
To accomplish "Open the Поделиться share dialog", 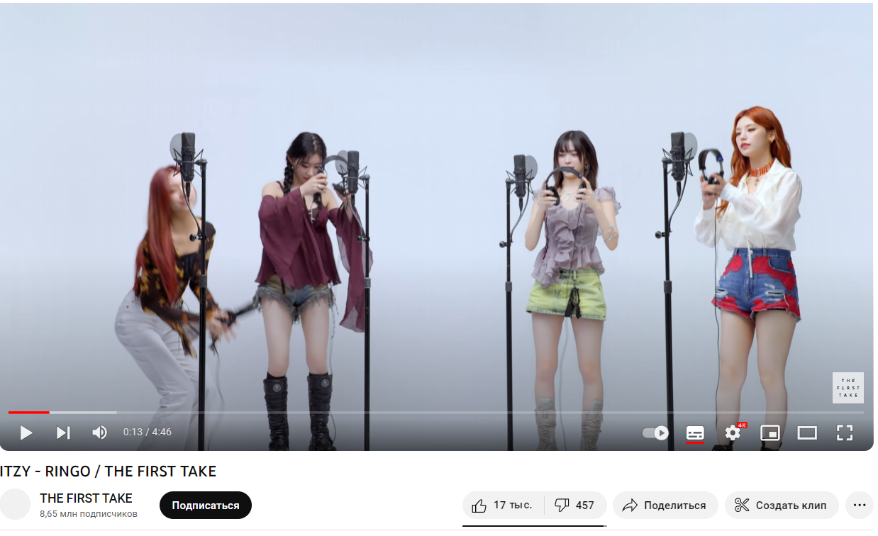I will pyautogui.click(x=665, y=506).
